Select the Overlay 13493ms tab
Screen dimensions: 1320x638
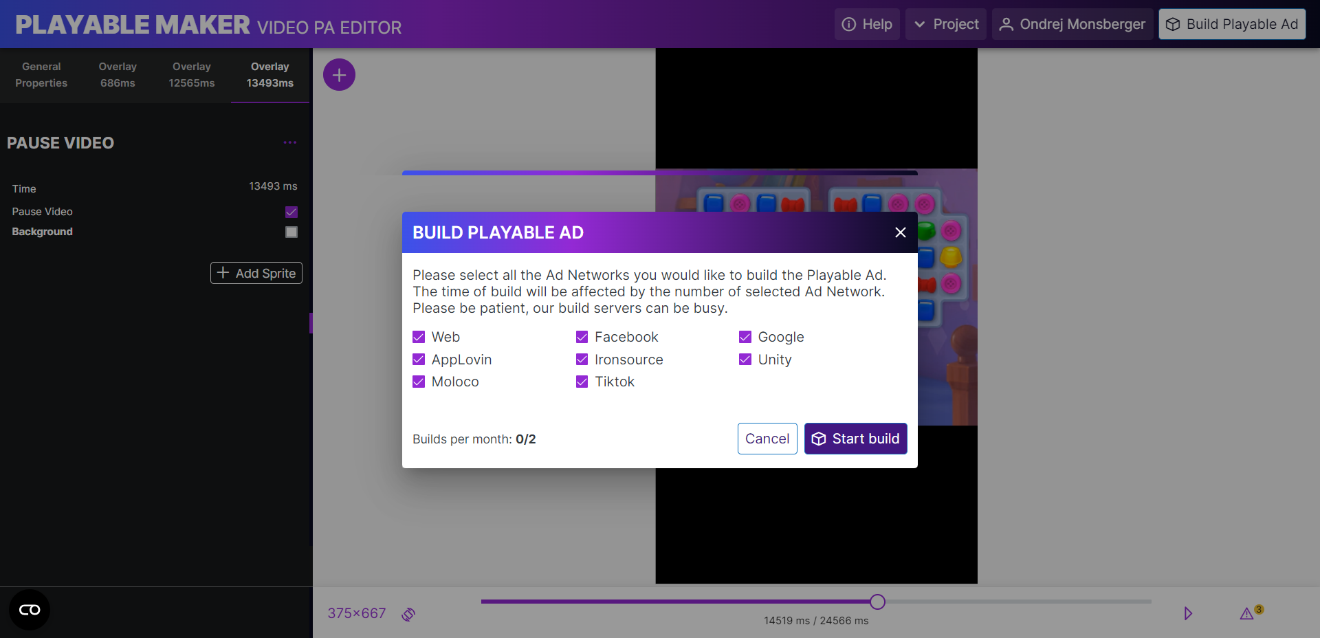point(270,75)
